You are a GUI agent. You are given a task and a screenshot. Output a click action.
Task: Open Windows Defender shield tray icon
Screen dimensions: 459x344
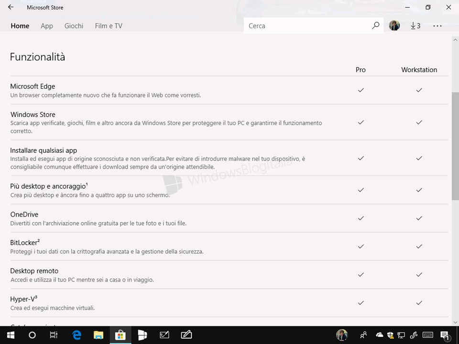pyautogui.click(x=390, y=335)
